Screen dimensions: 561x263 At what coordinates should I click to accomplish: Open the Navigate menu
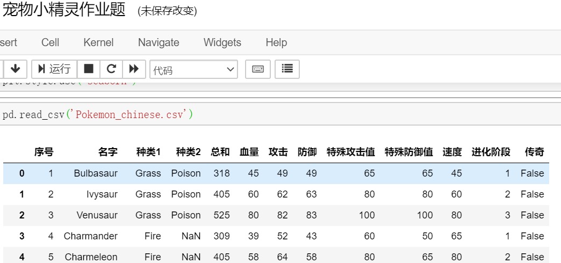click(x=159, y=42)
